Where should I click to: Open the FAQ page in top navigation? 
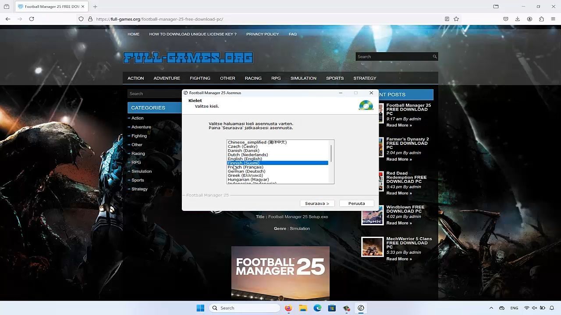pos(292,34)
